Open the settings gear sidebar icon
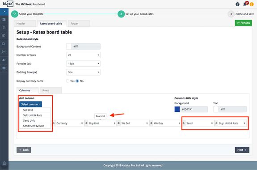This screenshot has width=257, height=170. click(x=4, y=68)
